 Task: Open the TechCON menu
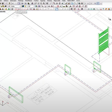pyautogui.click(x=71, y=1)
